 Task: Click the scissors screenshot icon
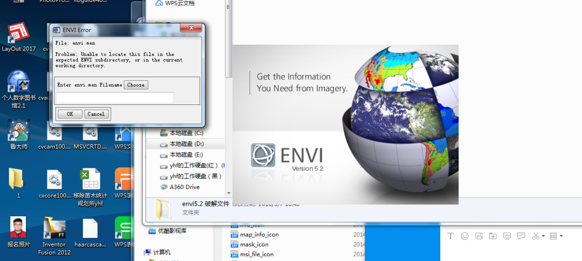(x=536, y=236)
